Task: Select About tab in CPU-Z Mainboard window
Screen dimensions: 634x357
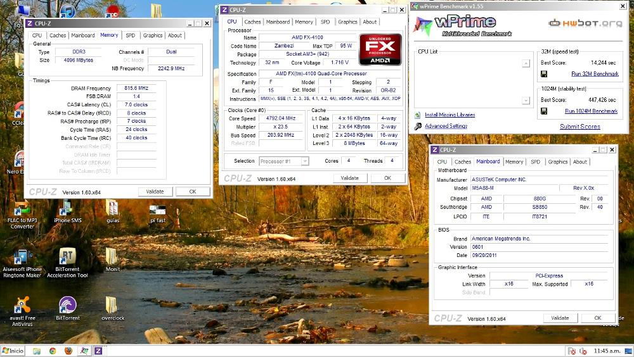Action: point(580,161)
